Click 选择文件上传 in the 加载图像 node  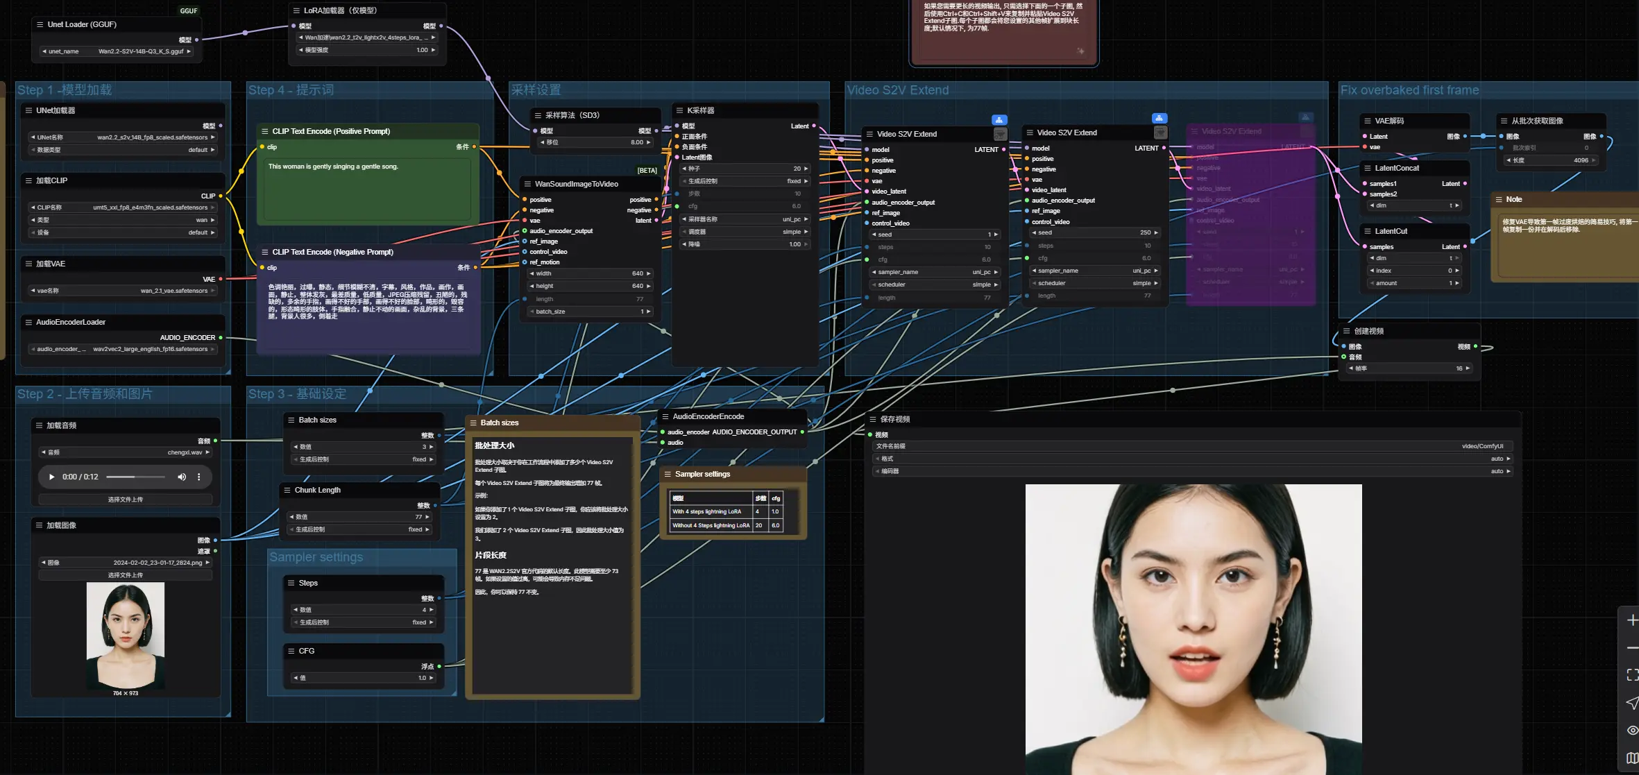pos(125,575)
